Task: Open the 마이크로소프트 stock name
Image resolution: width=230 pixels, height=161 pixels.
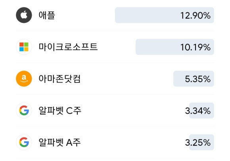Action: 68,47
